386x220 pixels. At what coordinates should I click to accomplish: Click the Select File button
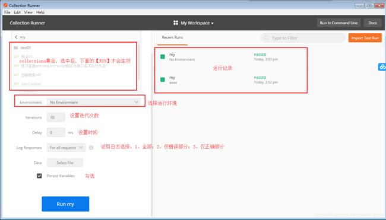pos(65,162)
